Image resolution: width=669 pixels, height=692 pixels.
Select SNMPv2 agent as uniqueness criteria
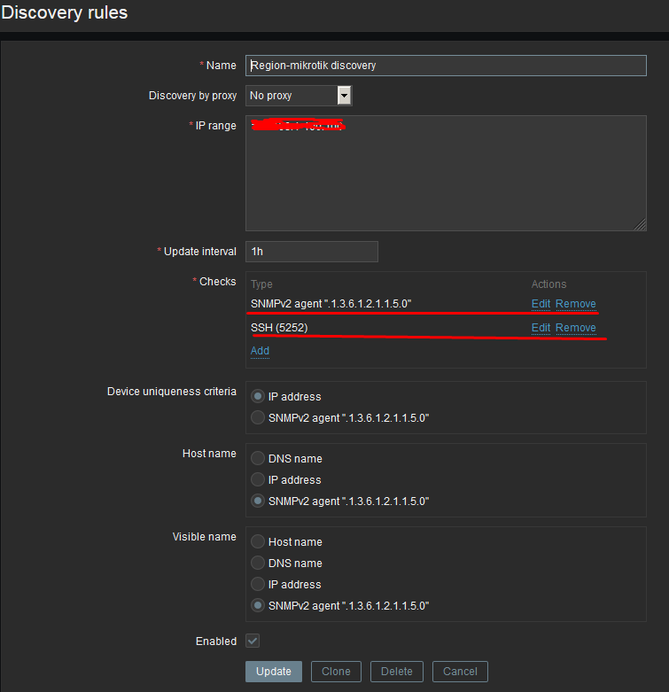tap(258, 418)
